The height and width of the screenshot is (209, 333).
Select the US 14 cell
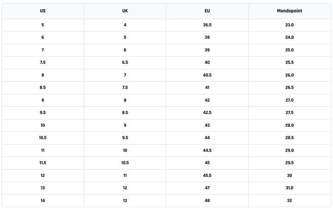(43, 201)
